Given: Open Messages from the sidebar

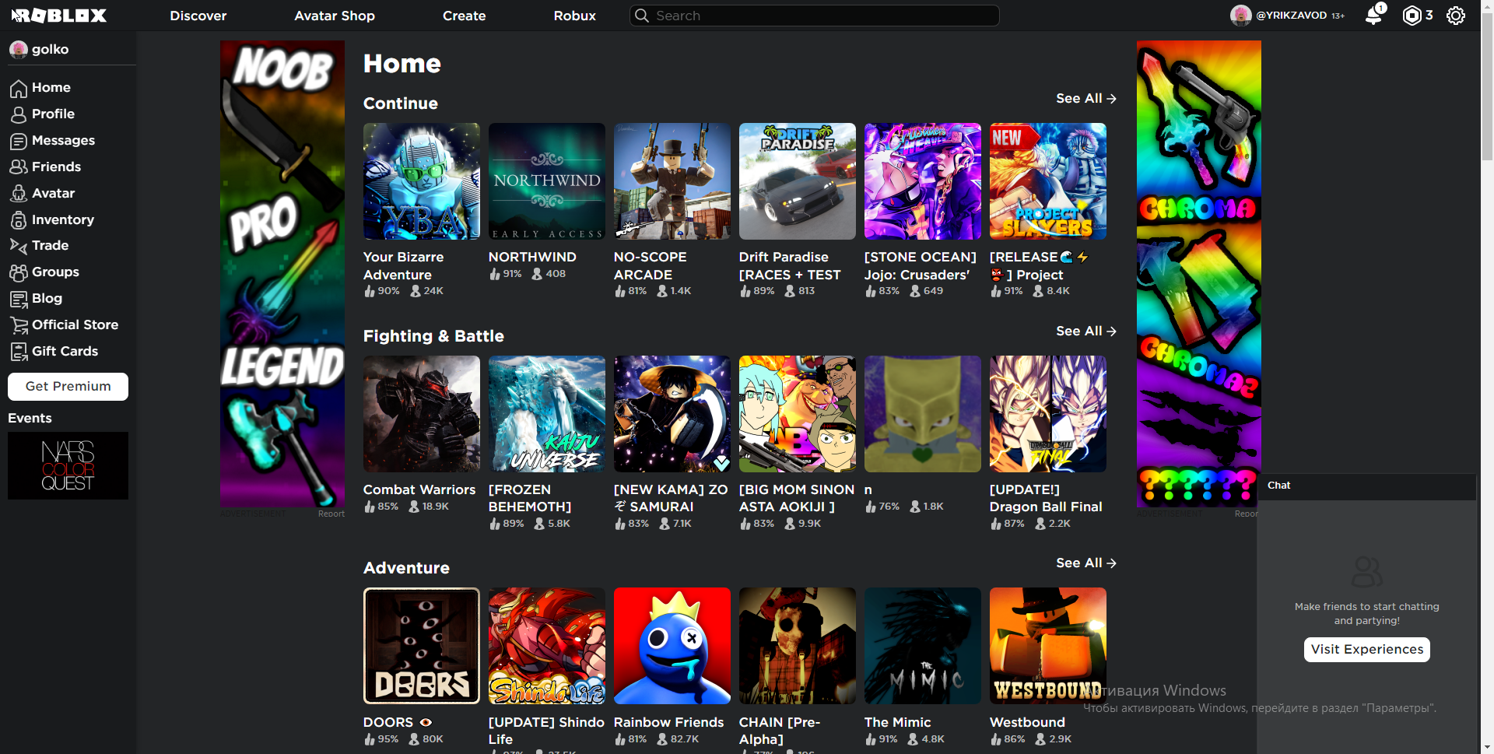Looking at the screenshot, I should [62, 141].
